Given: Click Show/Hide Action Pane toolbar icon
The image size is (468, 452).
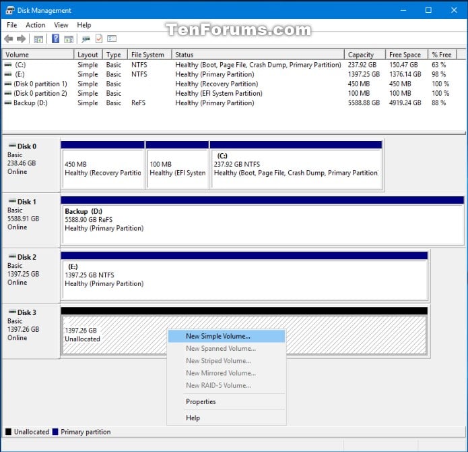Looking at the screenshot, I should [x=69, y=39].
